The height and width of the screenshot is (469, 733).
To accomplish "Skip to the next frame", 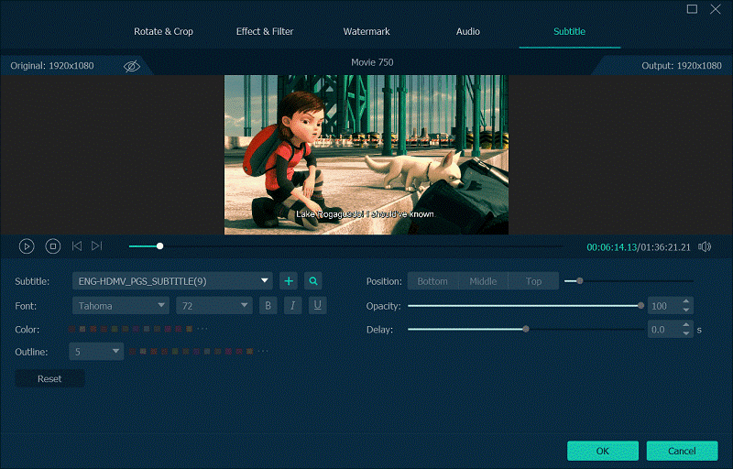I will pos(97,245).
